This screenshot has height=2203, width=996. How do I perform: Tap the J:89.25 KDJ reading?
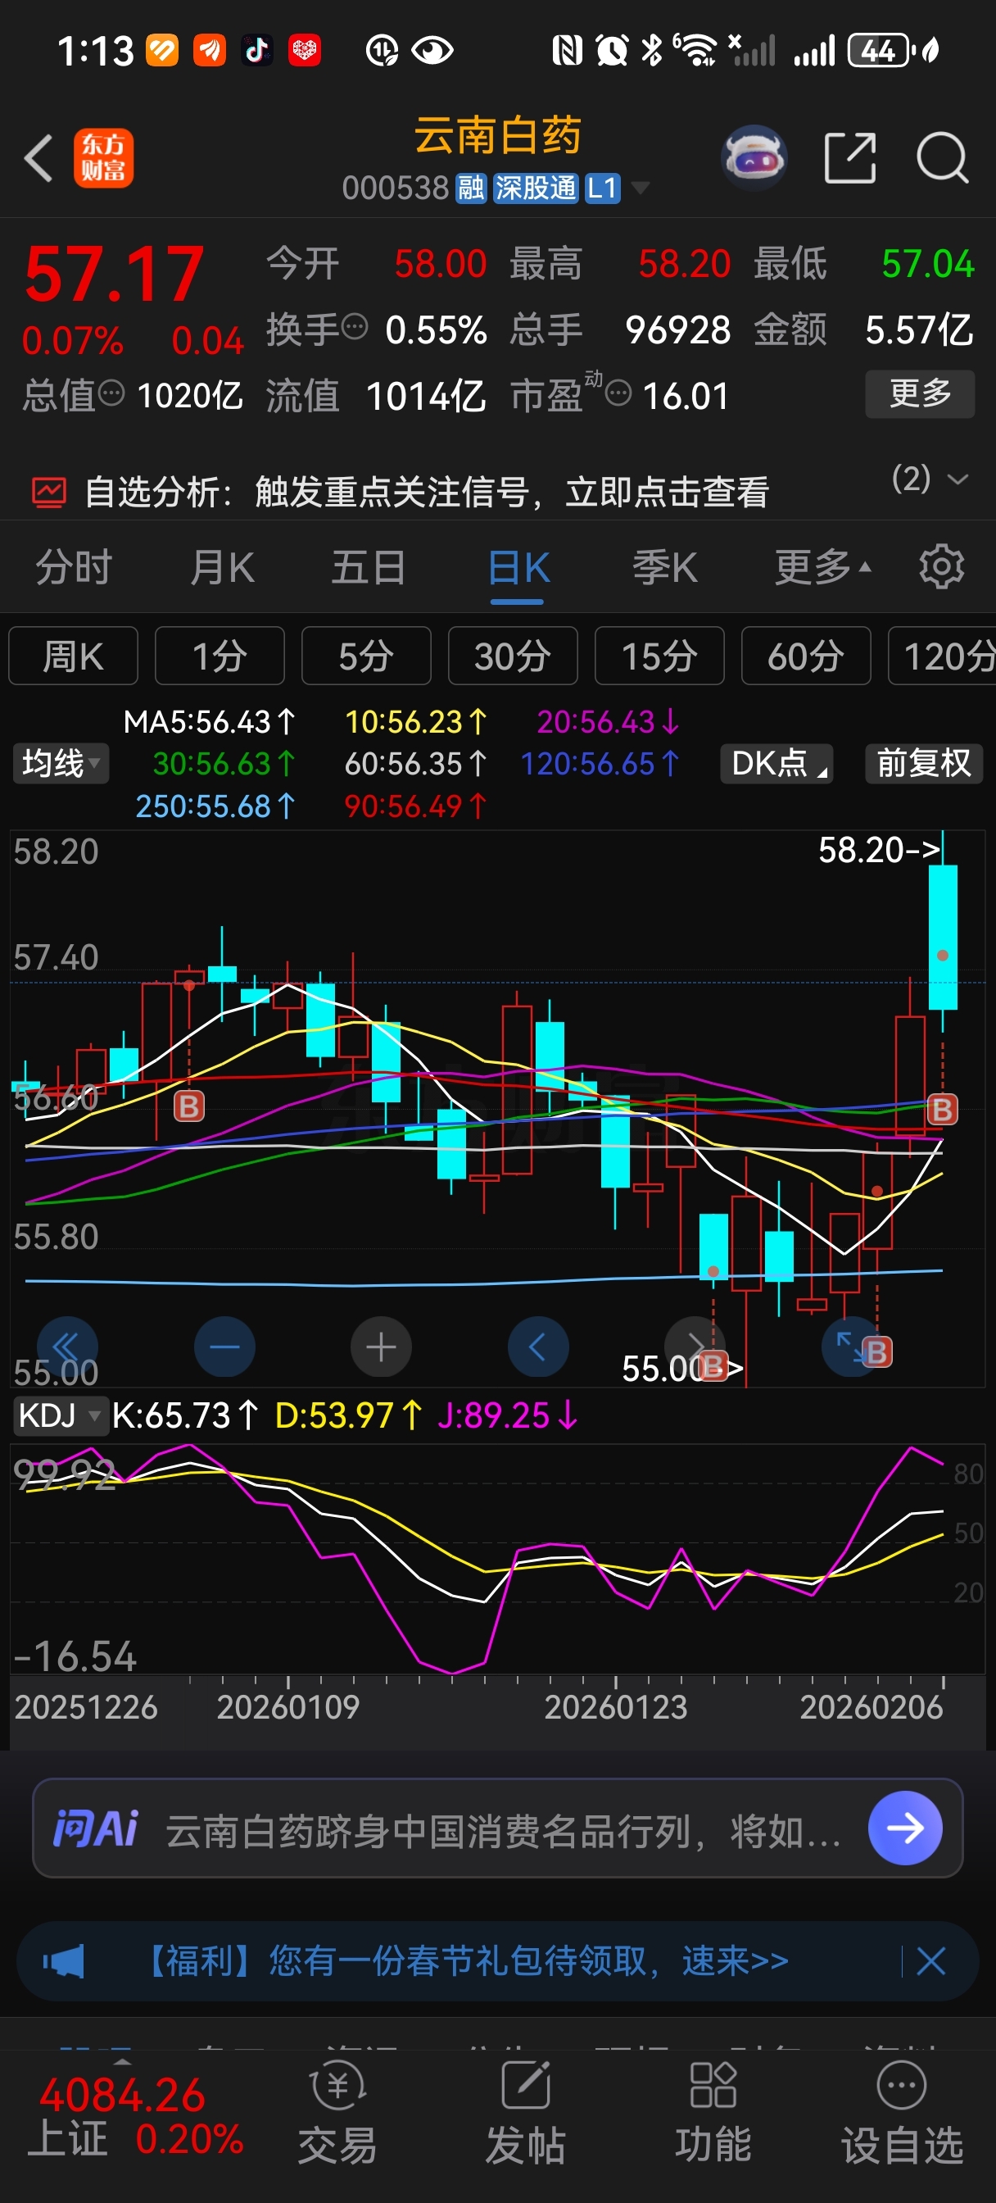click(x=508, y=1415)
